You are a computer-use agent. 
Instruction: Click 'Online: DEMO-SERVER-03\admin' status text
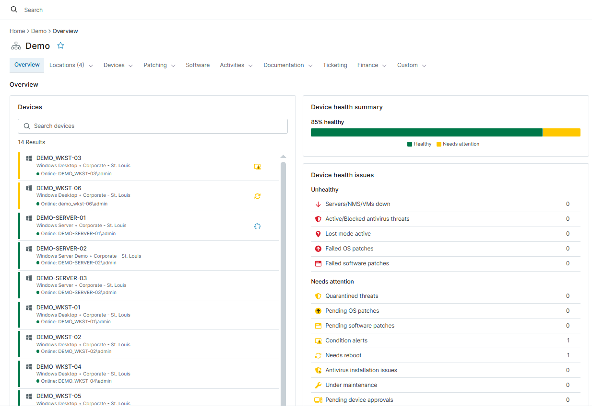79,293
